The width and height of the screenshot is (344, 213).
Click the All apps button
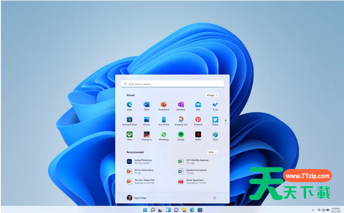(x=212, y=95)
